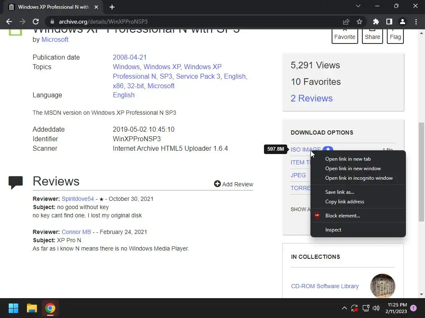Open the Service Pack 3 topic link
The image size is (425, 318).
point(198,76)
